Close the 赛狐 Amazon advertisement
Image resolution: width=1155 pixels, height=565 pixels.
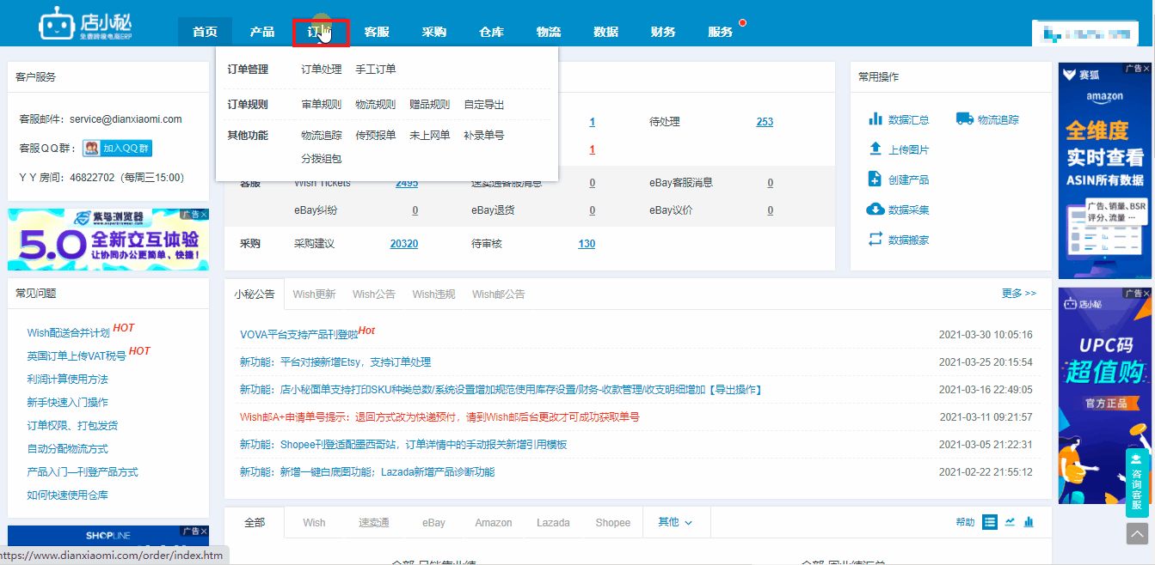click(x=1147, y=68)
